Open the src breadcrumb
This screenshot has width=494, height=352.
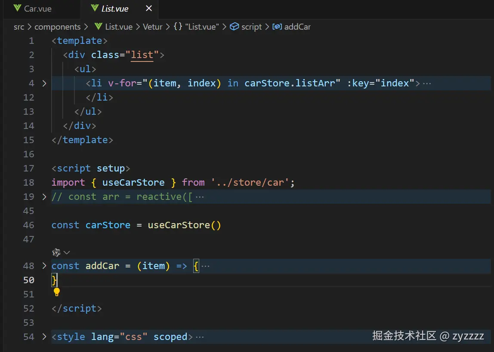[19, 27]
